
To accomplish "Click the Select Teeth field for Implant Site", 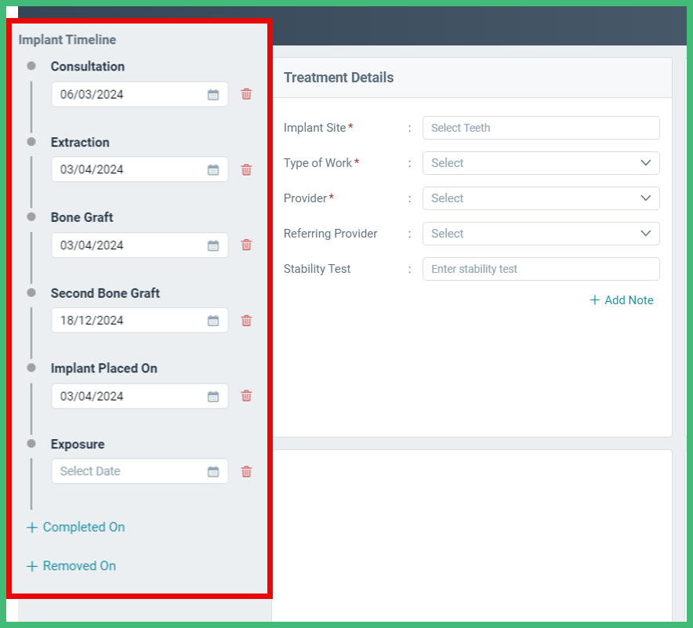I will (541, 128).
